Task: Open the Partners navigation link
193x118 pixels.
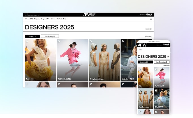Action: pos(53,19)
